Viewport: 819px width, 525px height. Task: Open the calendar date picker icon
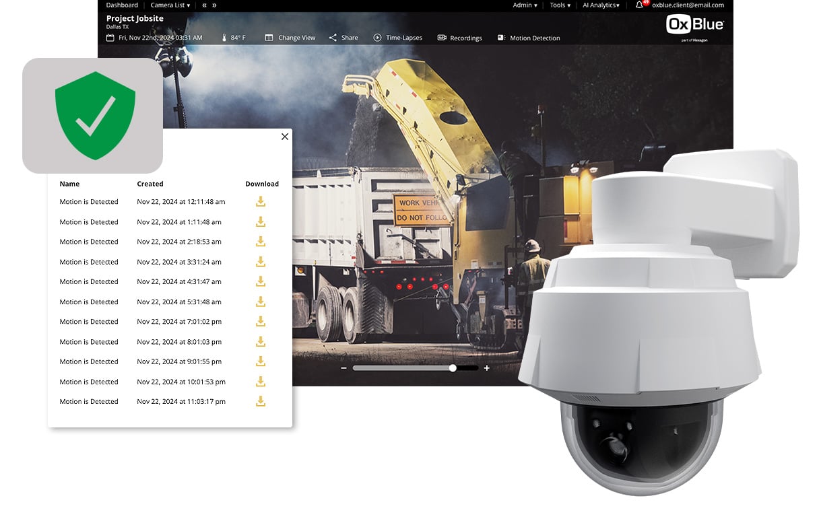[110, 38]
